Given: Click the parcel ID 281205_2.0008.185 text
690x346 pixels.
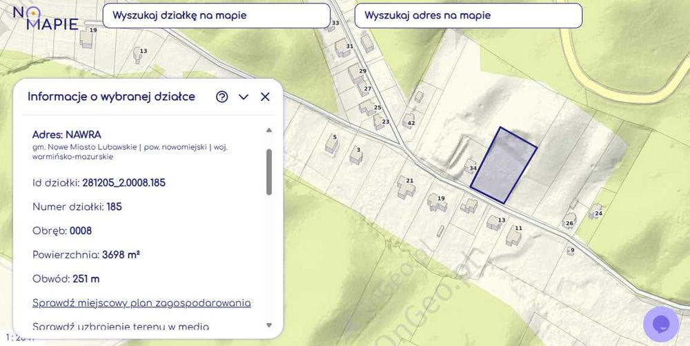Looking at the screenshot, I should [124, 183].
